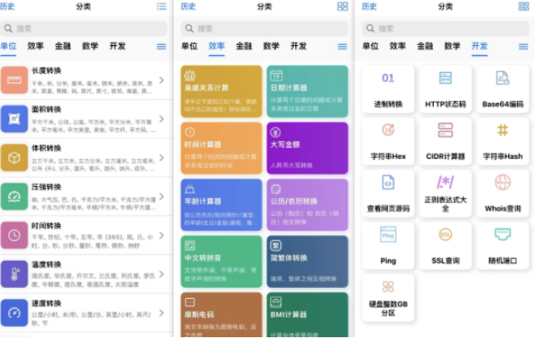Expand 体积转换 row chevron
This screenshot has height=344, width=539.
161,158
